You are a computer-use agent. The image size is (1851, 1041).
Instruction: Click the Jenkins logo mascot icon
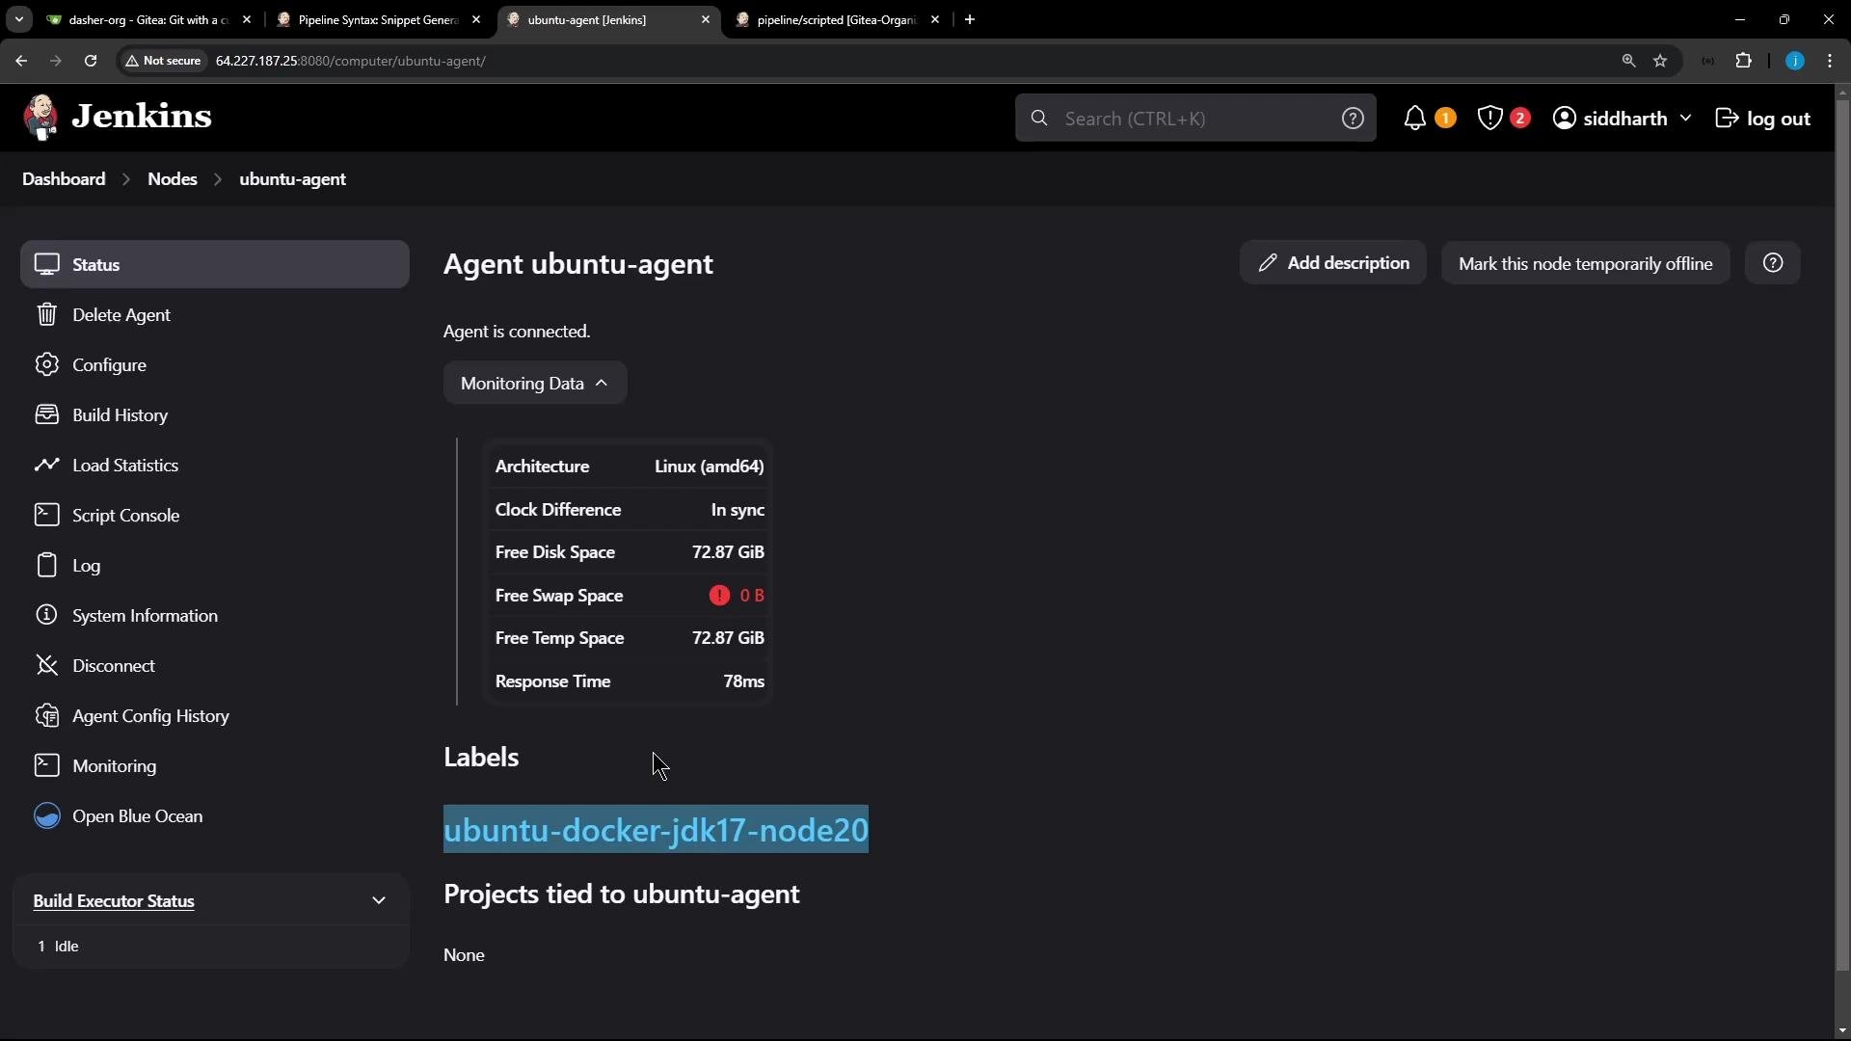tap(40, 118)
